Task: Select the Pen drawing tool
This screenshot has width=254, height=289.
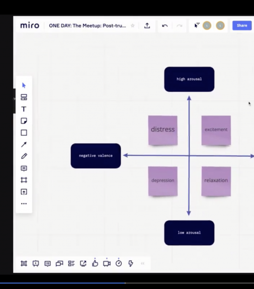Action: (24, 156)
